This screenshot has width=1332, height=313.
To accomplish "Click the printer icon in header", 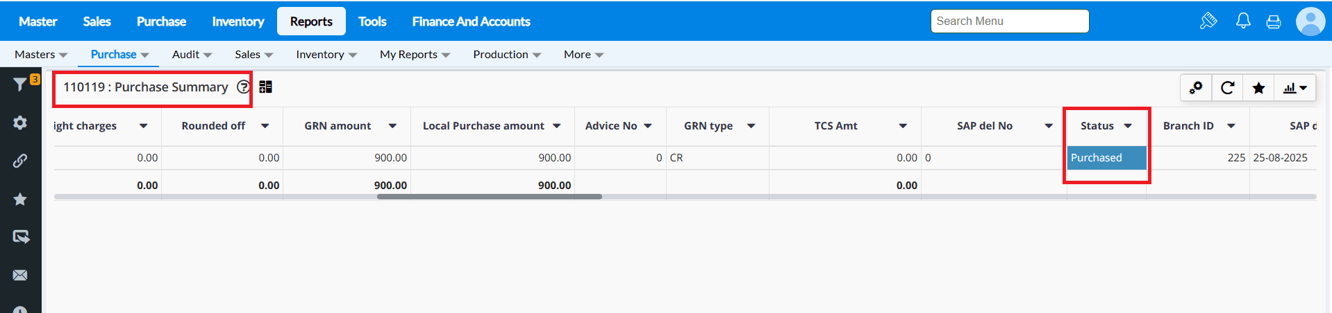I will coord(1274,21).
